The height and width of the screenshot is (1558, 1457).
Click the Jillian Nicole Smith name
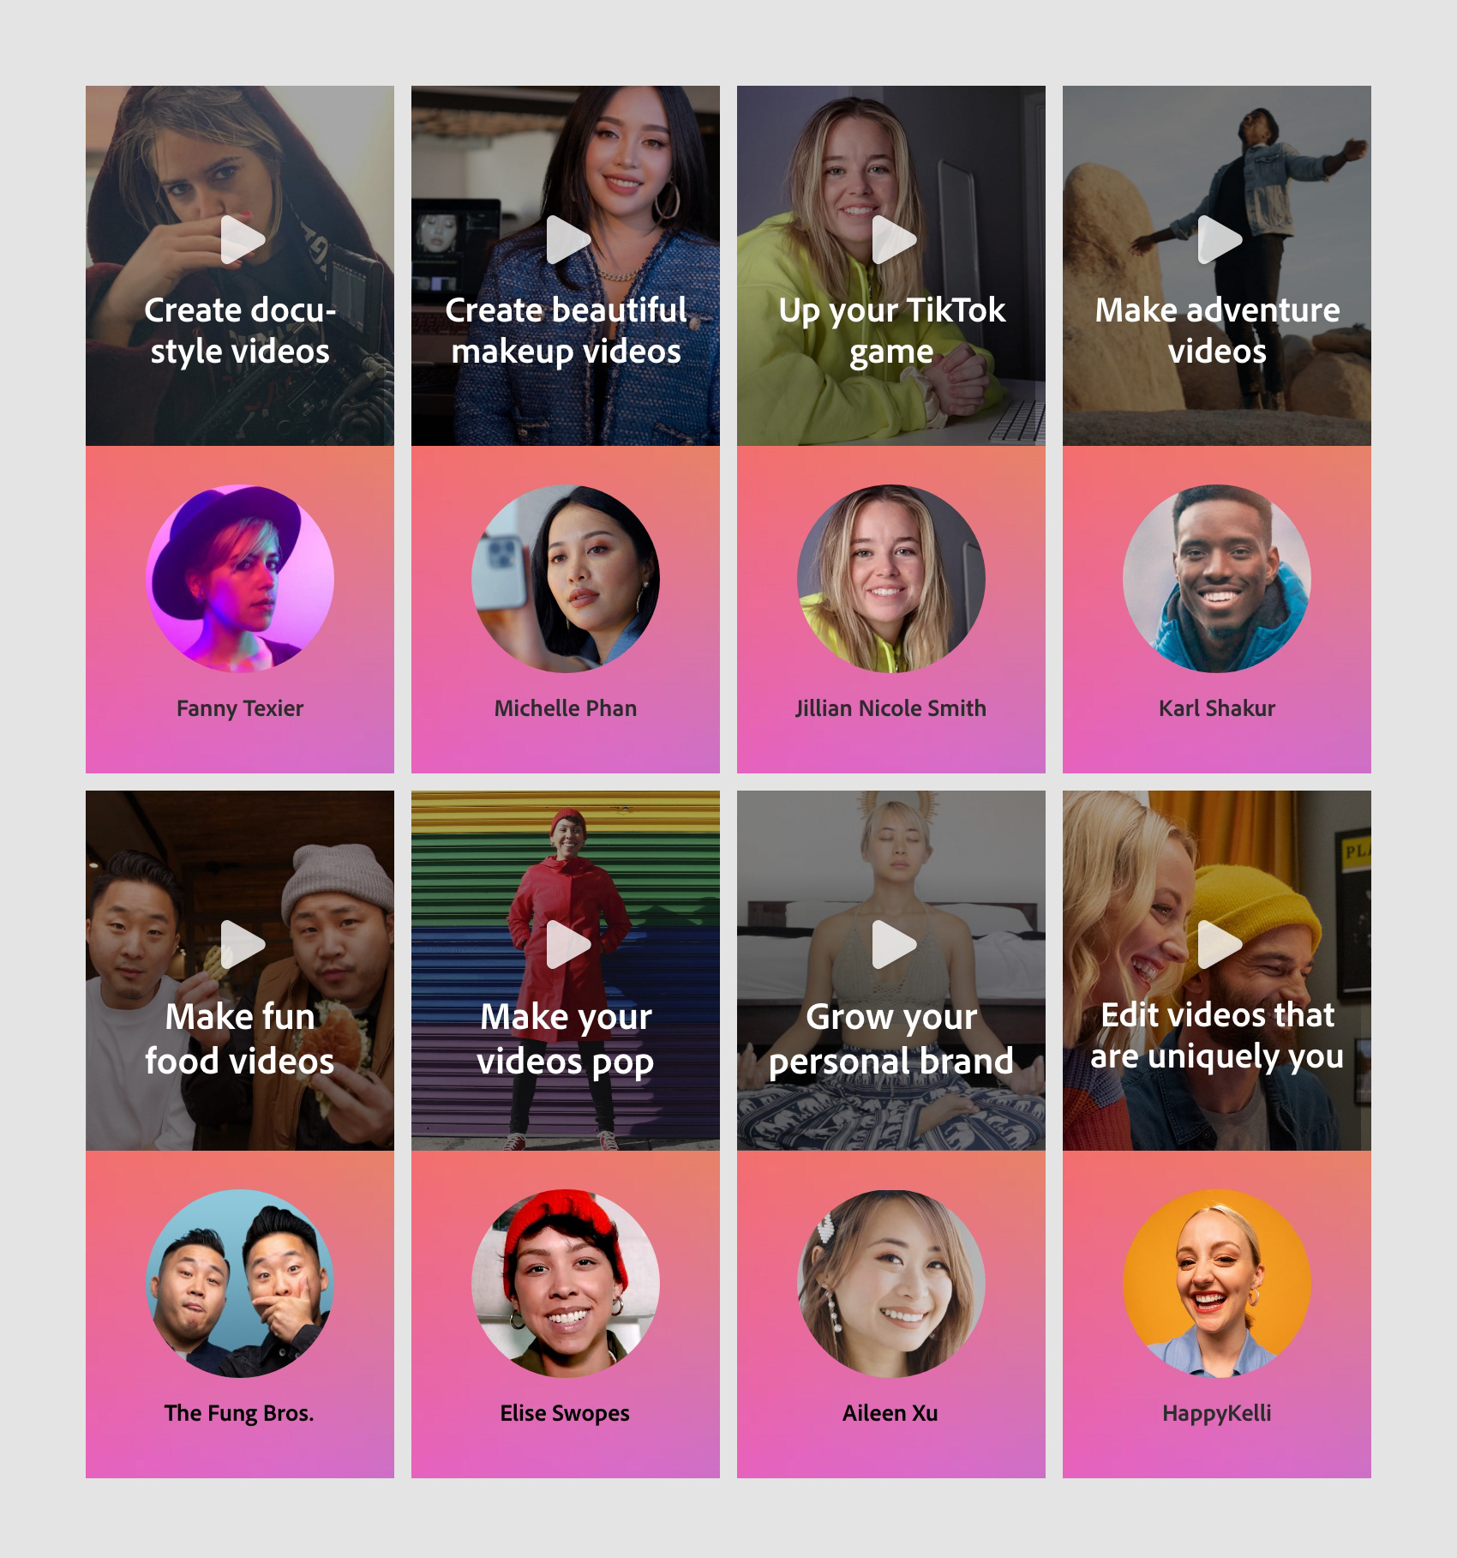pyautogui.click(x=890, y=708)
